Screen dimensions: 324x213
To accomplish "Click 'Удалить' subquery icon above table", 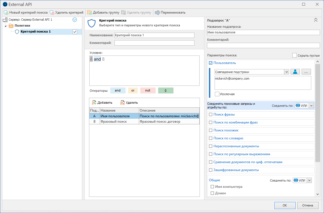I will point(122,103).
